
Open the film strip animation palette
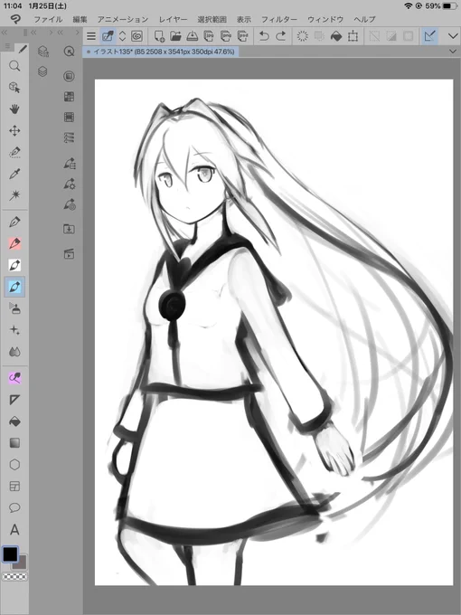tap(69, 117)
